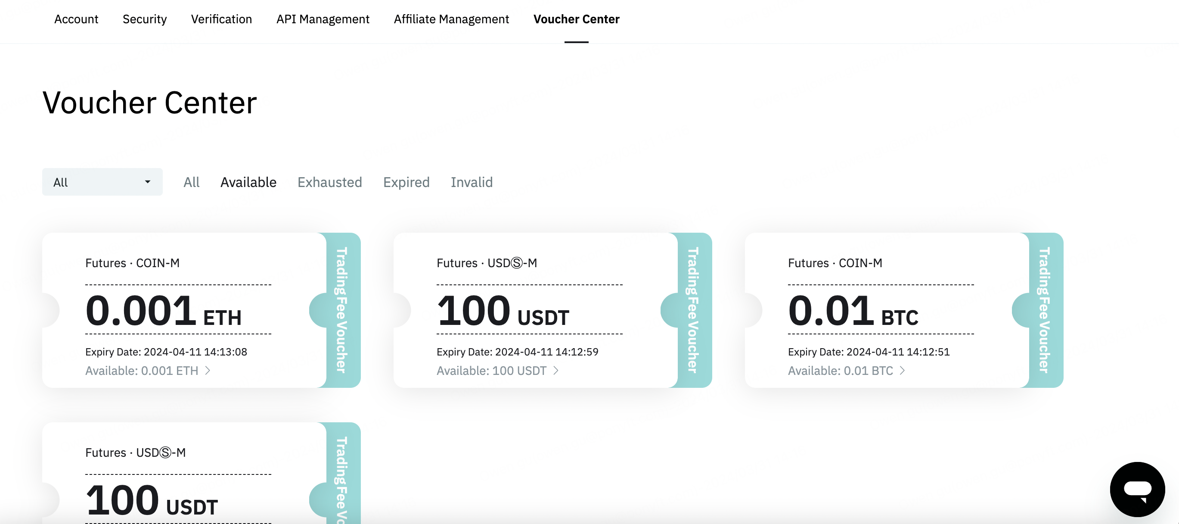Click Trading Fee Voucher stub on BTC card
1179x524 pixels.
pos(1045,310)
